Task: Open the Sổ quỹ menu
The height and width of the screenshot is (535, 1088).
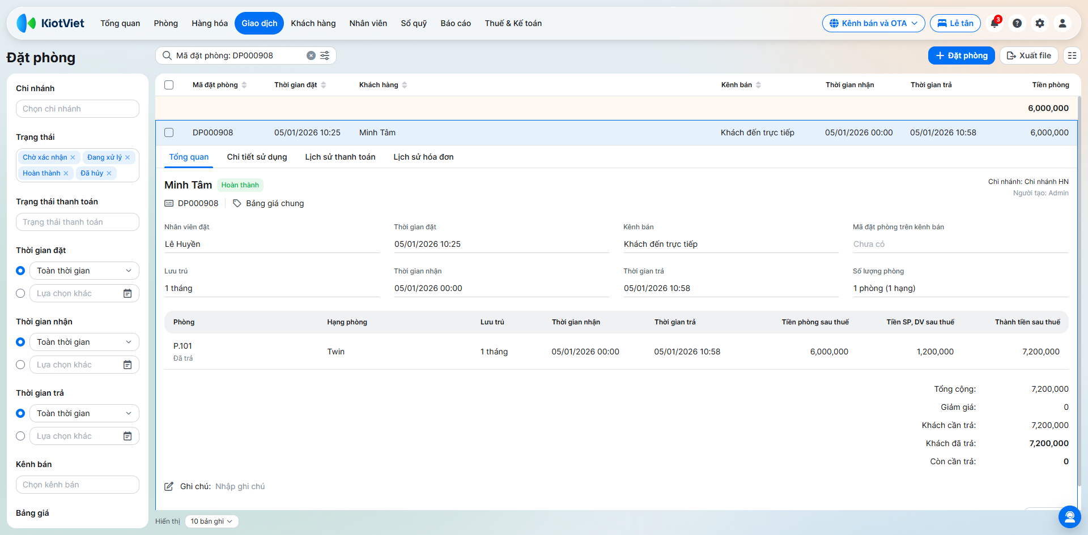Action: point(414,23)
